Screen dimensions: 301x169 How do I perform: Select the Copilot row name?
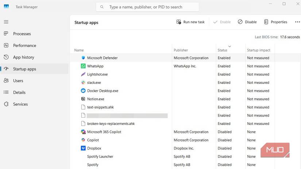click(93, 140)
